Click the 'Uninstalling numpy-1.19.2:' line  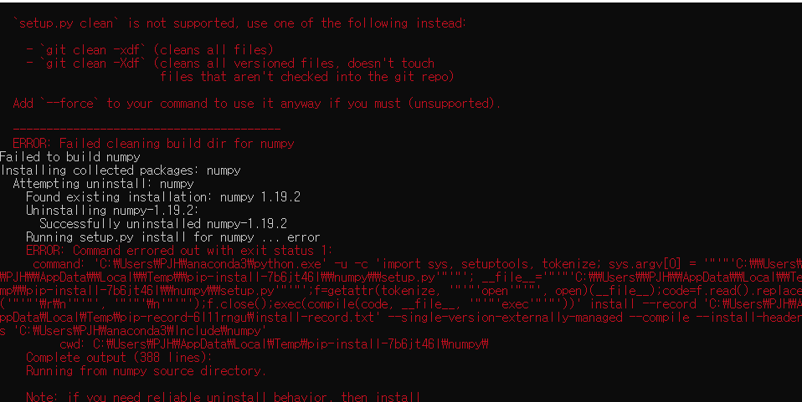coord(112,211)
